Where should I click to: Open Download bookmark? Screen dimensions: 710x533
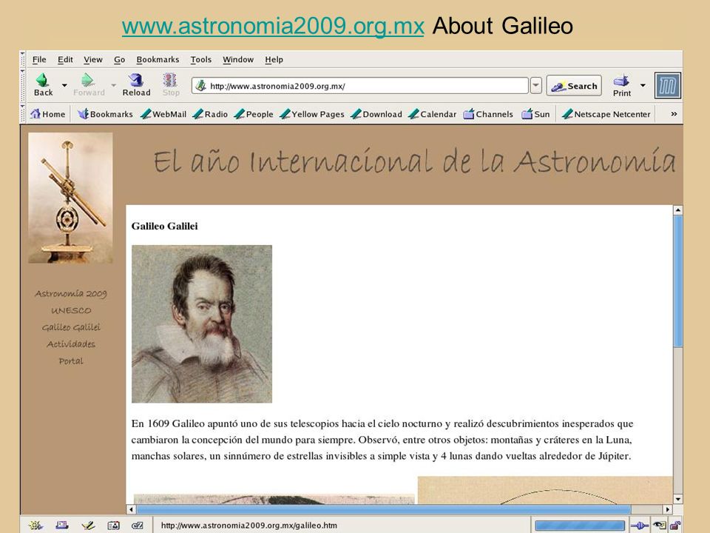click(x=376, y=114)
